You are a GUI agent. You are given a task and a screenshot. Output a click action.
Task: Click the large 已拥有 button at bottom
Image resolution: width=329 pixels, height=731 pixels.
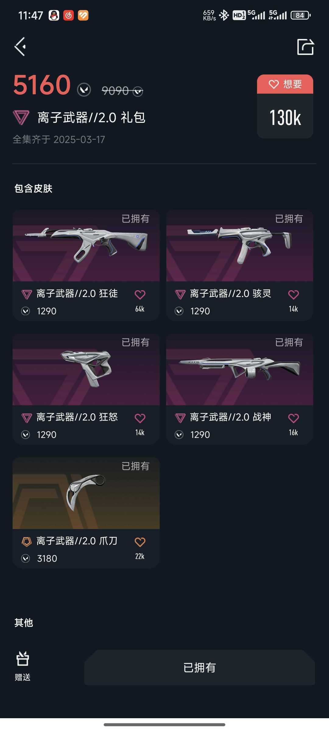tap(200, 668)
